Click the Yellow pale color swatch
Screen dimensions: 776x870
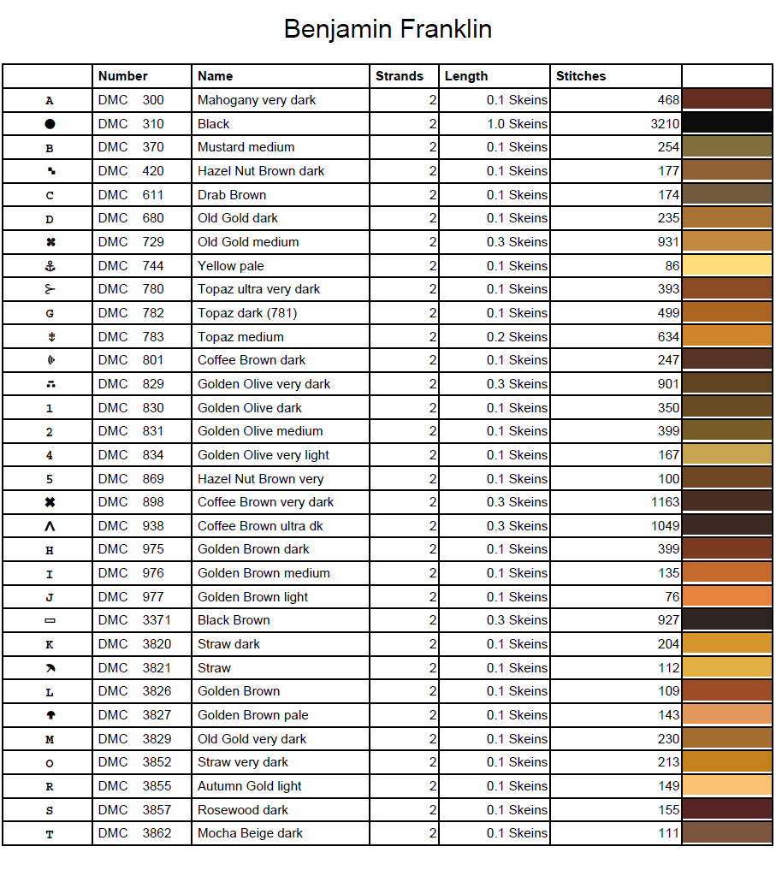(726, 266)
